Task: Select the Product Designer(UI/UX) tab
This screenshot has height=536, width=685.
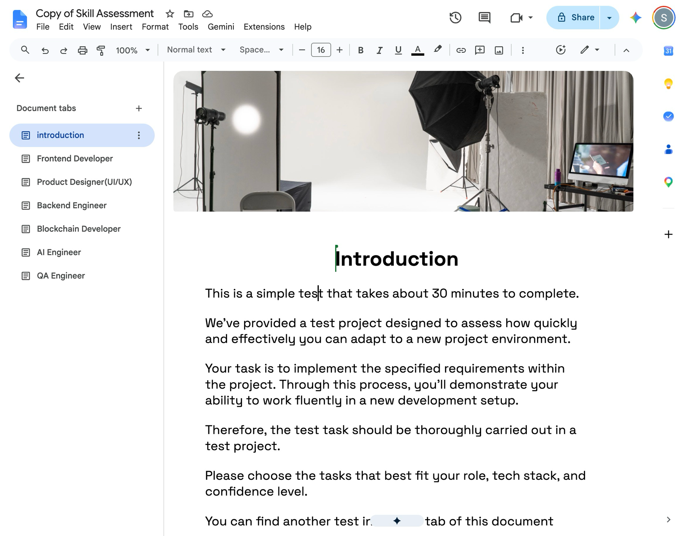Action: pos(82,182)
